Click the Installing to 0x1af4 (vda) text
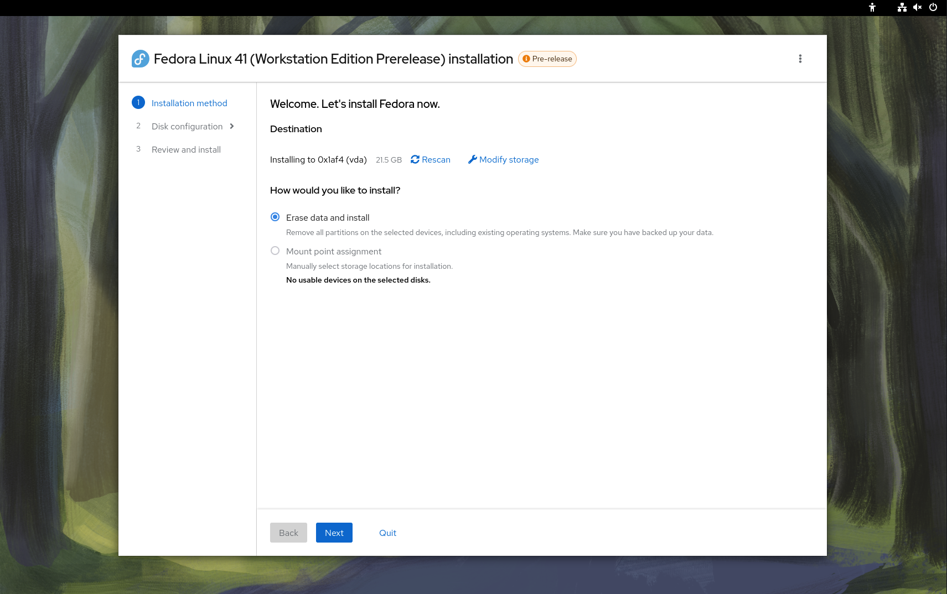Viewport: 947px width, 594px height. click(318, 159)
